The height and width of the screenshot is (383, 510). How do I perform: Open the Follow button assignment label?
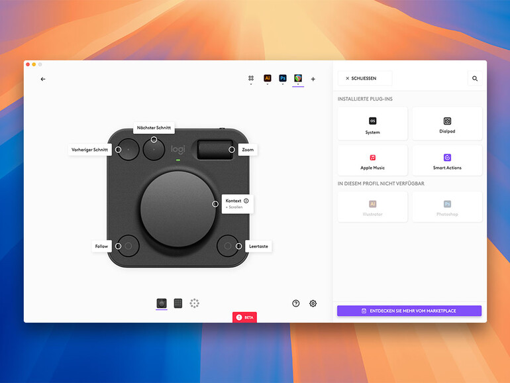pyautogui.click(x=101, y=246)
